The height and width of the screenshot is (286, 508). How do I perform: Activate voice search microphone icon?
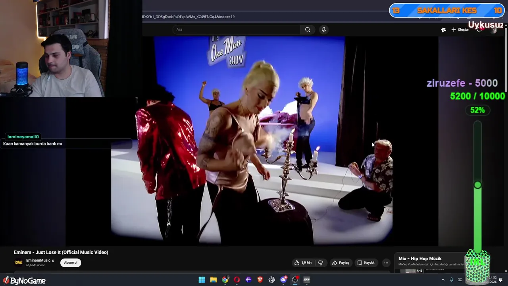click(x=324, y=29)
